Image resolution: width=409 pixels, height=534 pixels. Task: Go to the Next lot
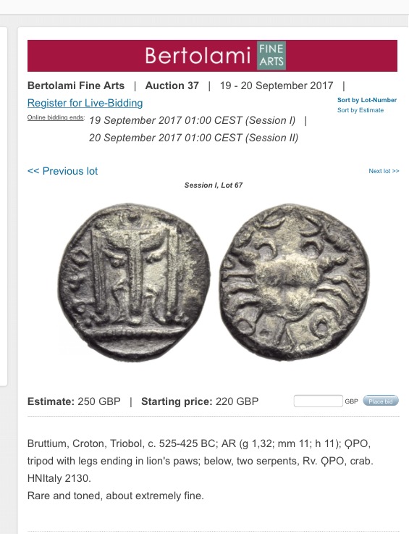[384, 171]
